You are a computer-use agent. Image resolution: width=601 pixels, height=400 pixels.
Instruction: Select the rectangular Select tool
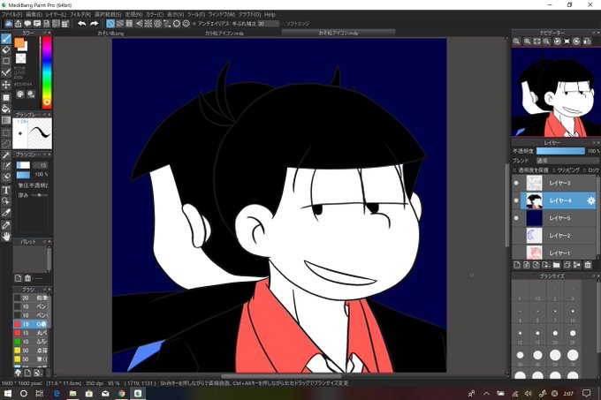tap(6, 132)
